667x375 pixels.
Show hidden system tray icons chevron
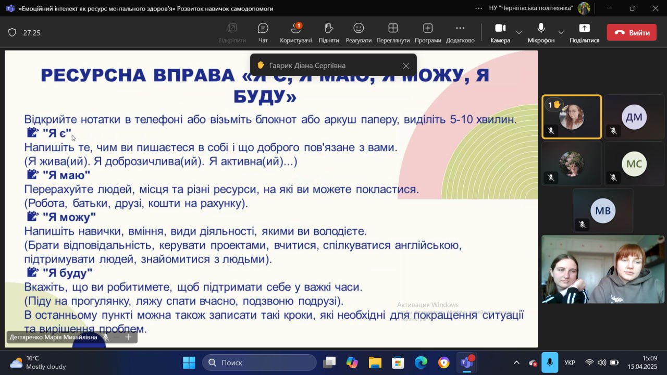[x=516, y=362]
